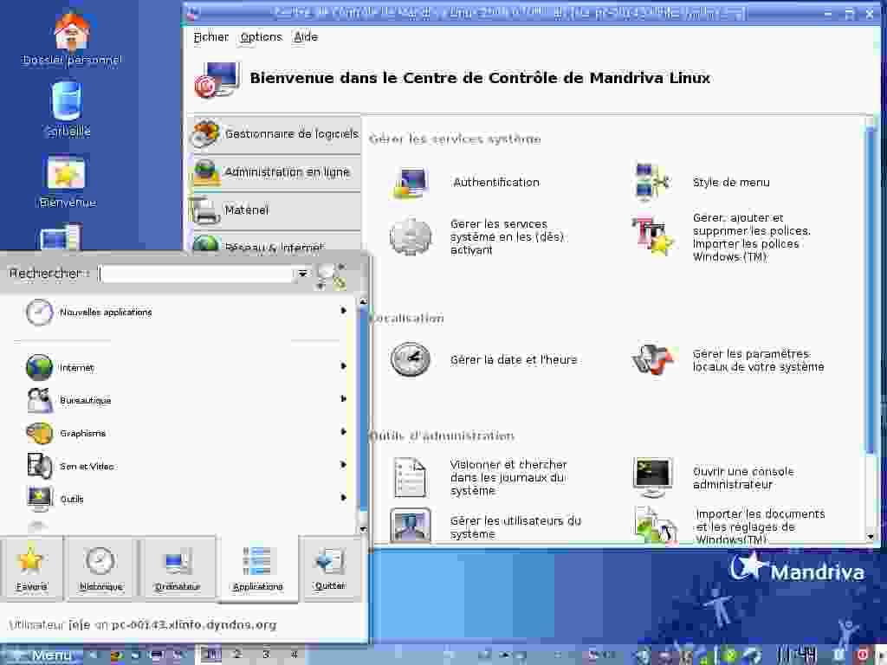Click the Gestionnaire de logiciels package icon
Screen dimensions: 887x665
pyautogui.click(x=206, y=133)
